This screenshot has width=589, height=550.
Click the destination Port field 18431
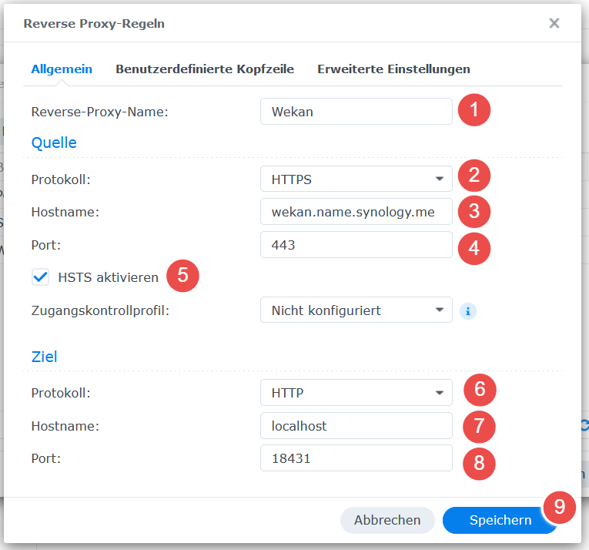coord(356,458)
